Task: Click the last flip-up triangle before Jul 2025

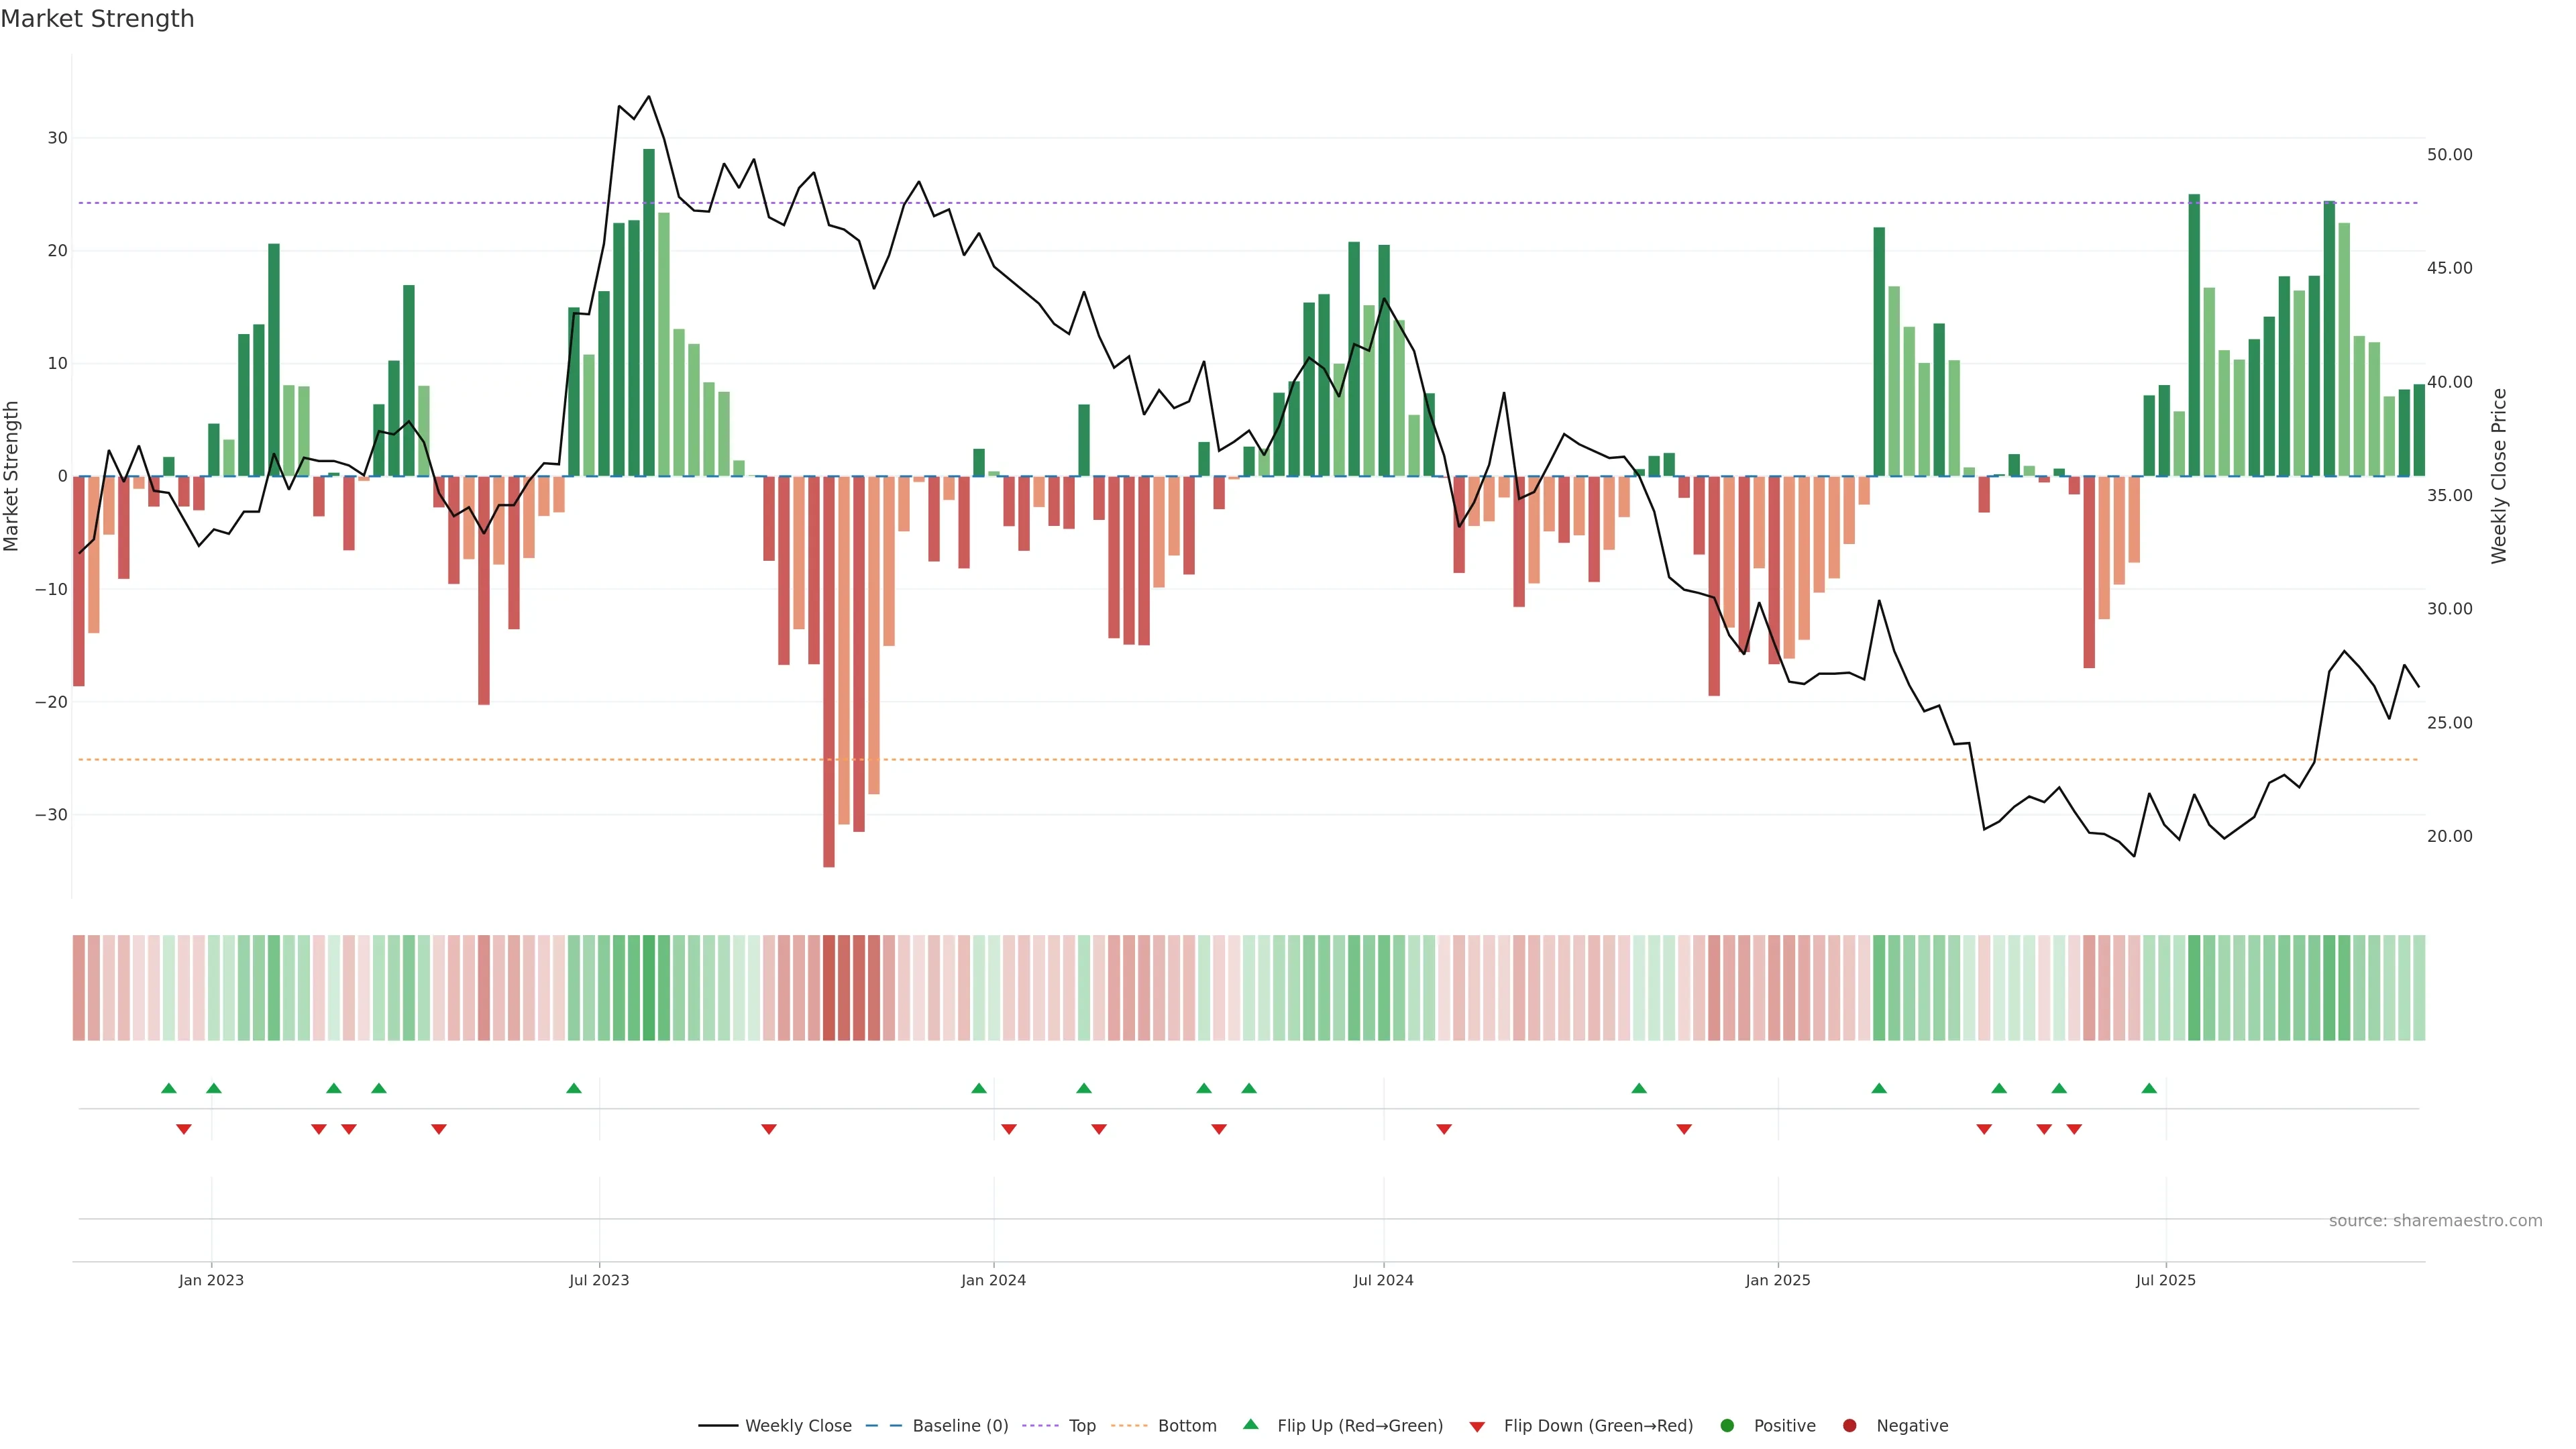Action: click(2149, 1088)
